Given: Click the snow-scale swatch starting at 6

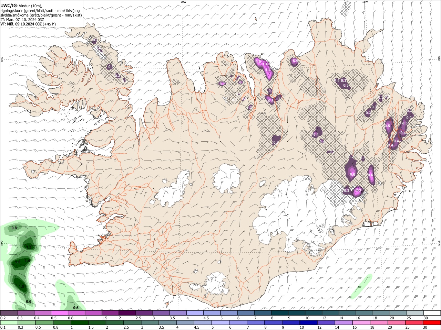Looking at the screenshot, I should [x=246, y=313].
